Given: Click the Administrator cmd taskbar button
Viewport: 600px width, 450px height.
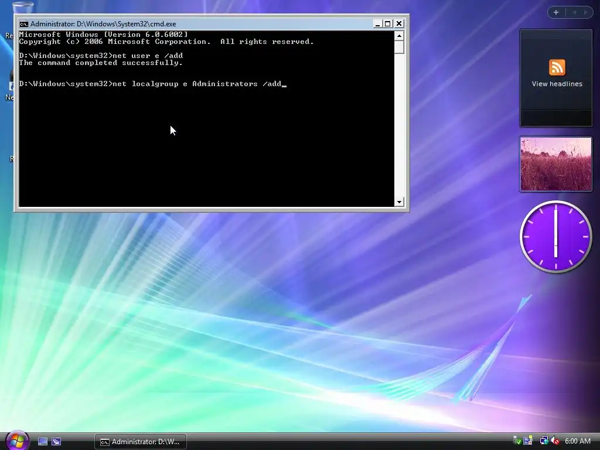Looking at the screenshot, I should 141,442.
